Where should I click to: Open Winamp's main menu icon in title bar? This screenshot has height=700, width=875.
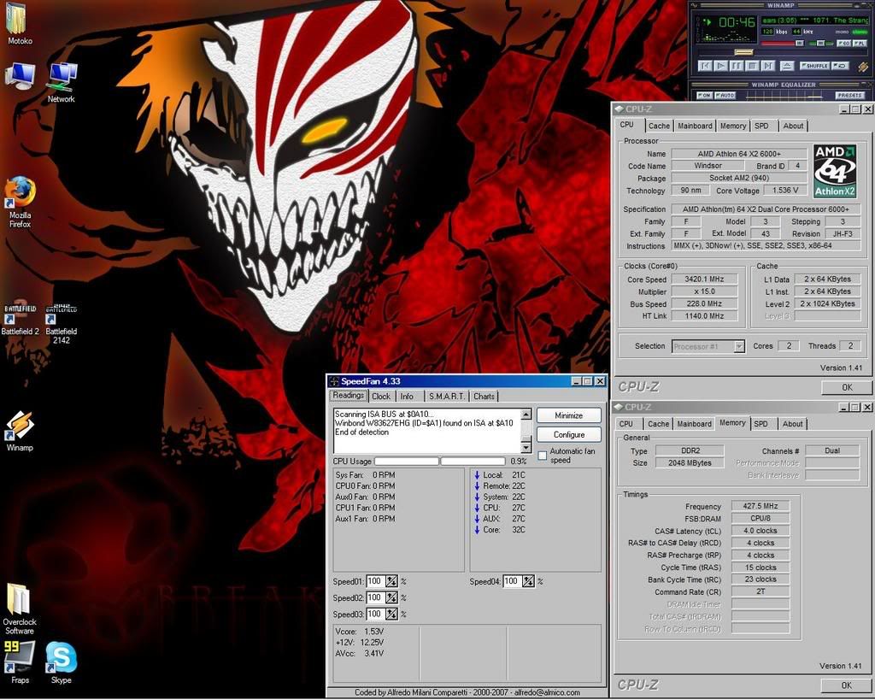coord(694,5)
